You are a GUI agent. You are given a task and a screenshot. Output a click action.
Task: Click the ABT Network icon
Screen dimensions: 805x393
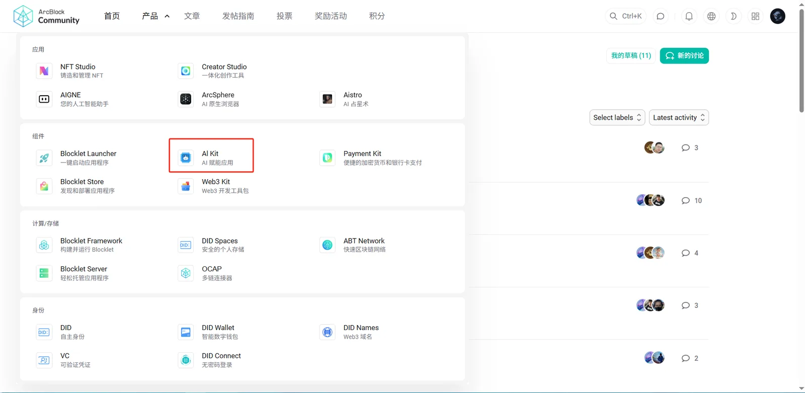click(x=328, y=245)
